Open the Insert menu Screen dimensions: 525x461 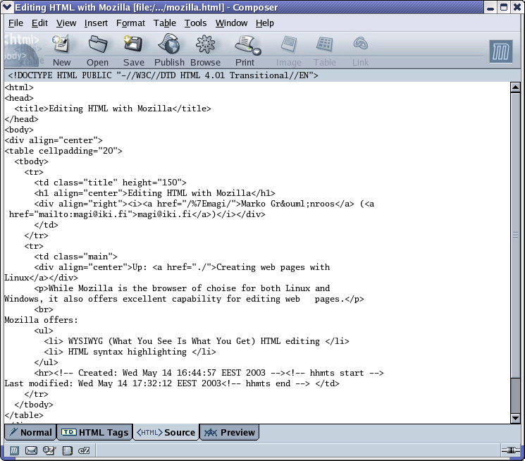96,23
